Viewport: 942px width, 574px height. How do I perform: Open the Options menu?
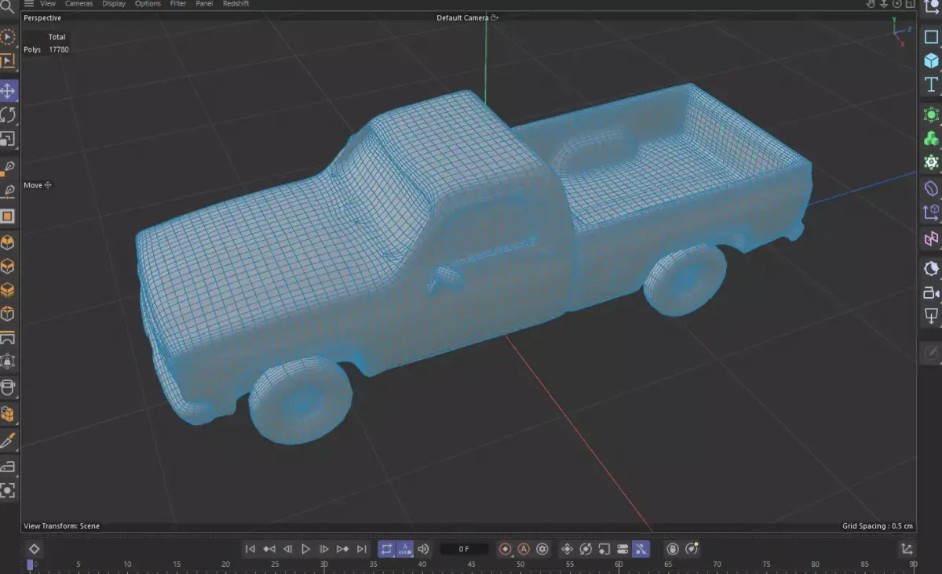(x=148, y=4)
